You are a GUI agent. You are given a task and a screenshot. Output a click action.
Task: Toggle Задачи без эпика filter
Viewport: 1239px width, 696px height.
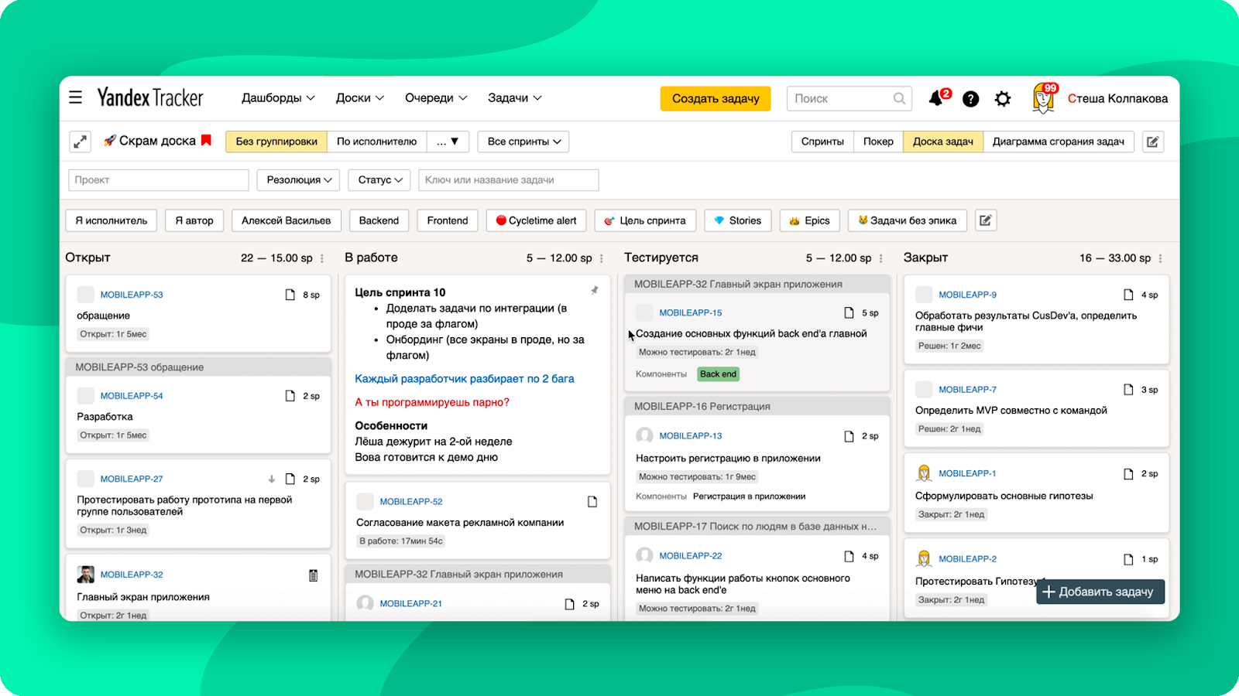[x=908, y=220]
